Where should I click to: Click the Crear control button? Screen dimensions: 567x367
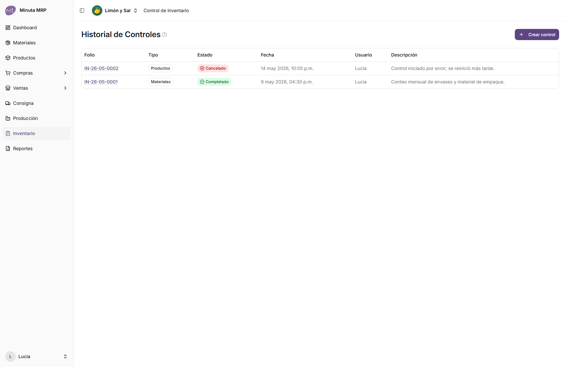click(x=537, y=34)
